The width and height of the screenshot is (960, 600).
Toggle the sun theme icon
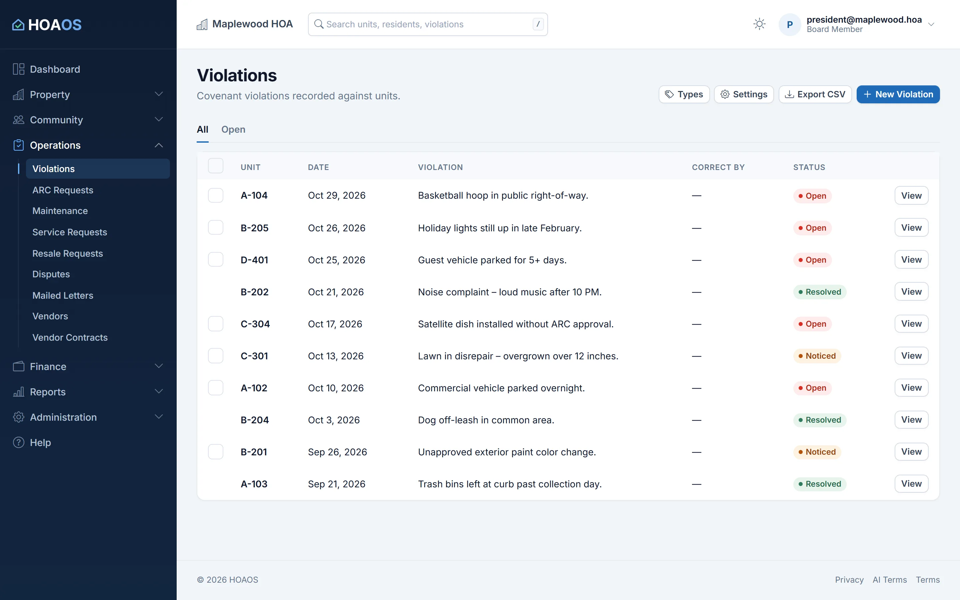pos(759,24)
